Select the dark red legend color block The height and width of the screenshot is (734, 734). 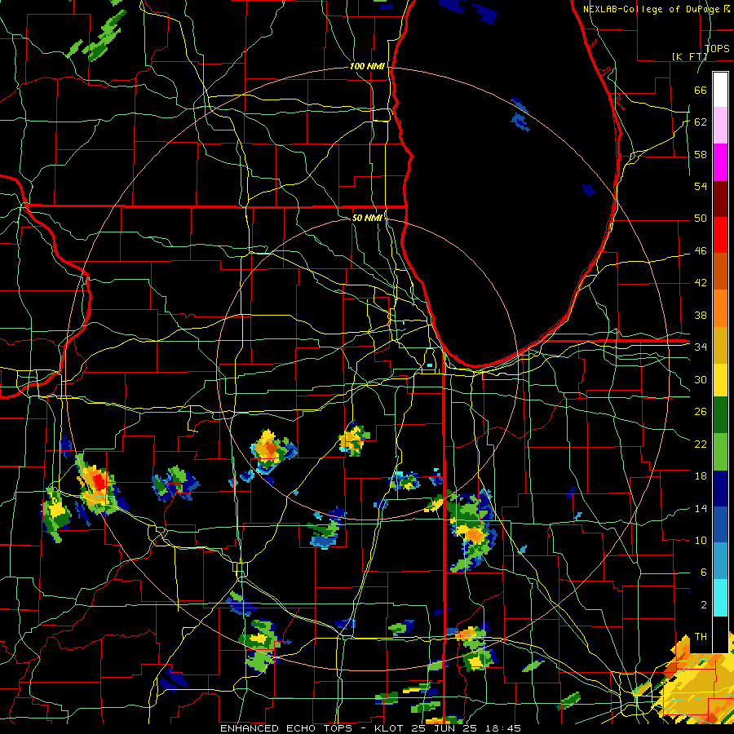[x=720, y=199]
